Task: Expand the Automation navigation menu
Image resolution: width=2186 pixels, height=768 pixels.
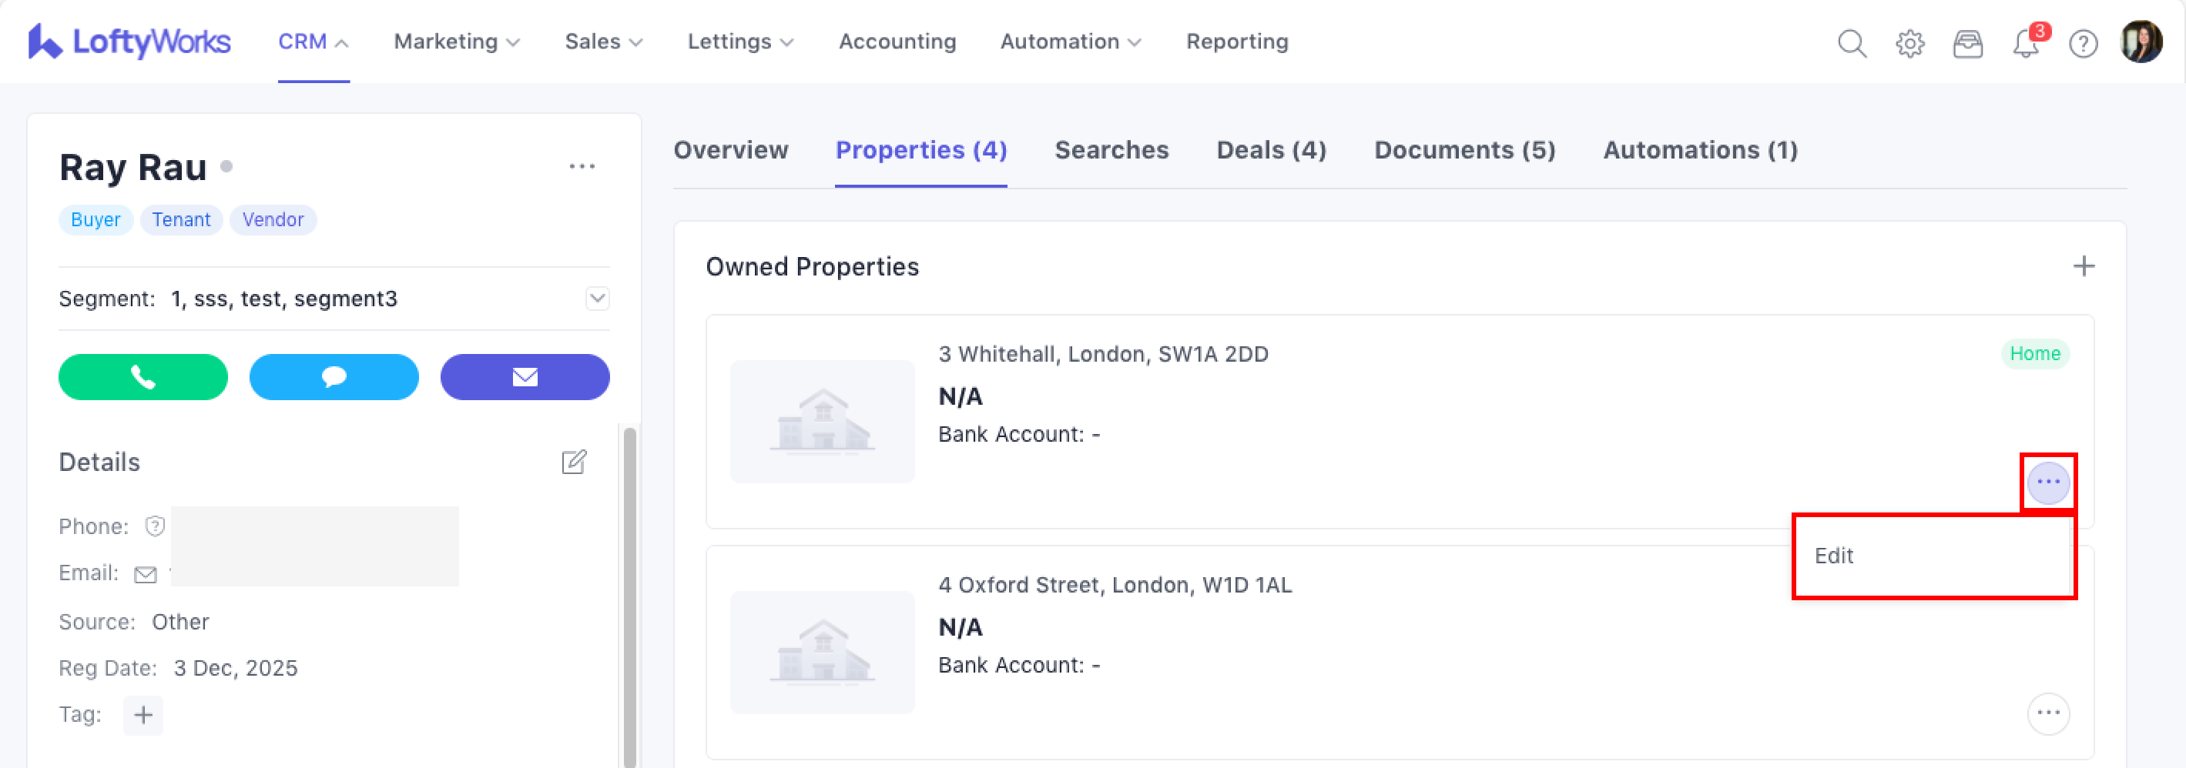Action: click(1070, 42)
